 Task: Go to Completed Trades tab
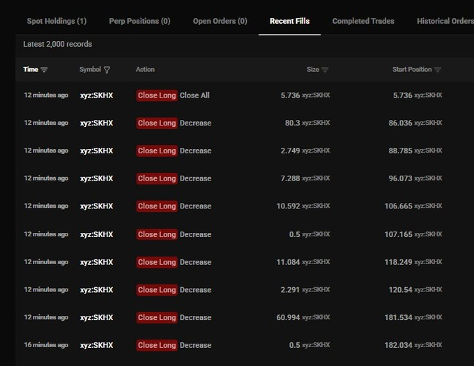pos(363,21)
